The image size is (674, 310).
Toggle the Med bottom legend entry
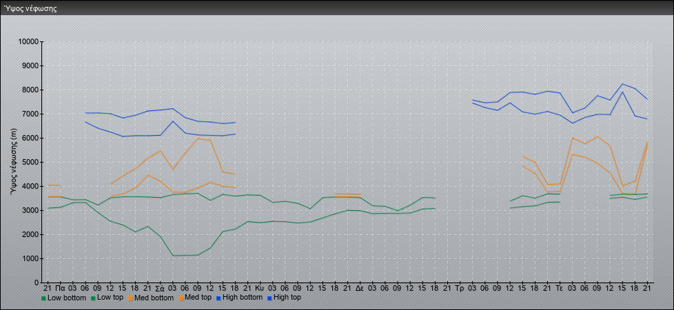tap(150, 298)
